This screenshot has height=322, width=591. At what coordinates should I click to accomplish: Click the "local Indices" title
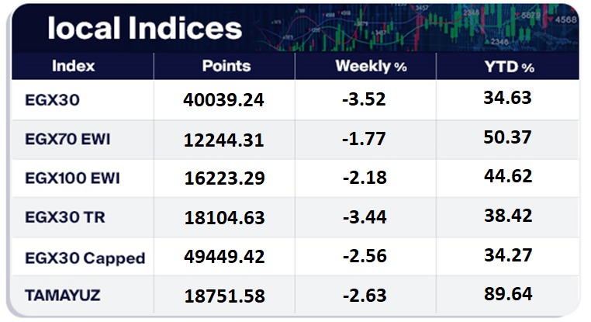pos(144,29)
